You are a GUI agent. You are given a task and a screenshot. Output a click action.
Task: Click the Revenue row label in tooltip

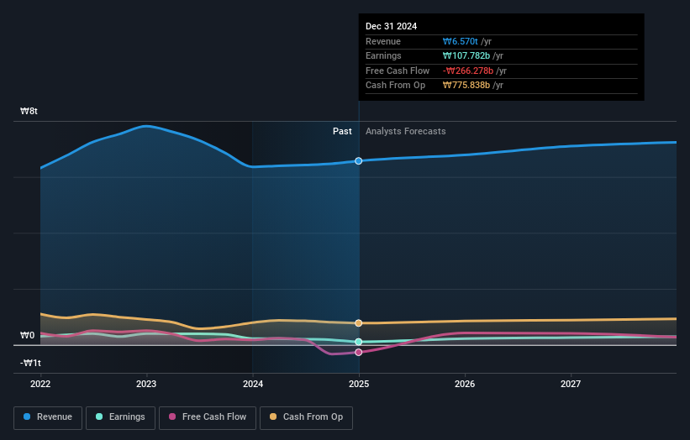383,41
